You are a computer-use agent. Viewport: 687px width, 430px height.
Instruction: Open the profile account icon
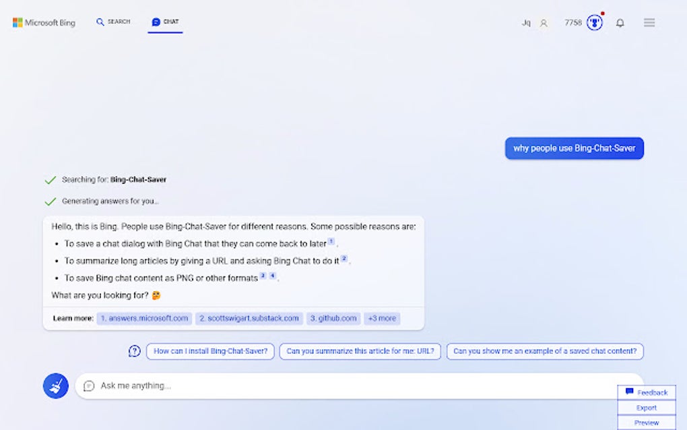543,22
